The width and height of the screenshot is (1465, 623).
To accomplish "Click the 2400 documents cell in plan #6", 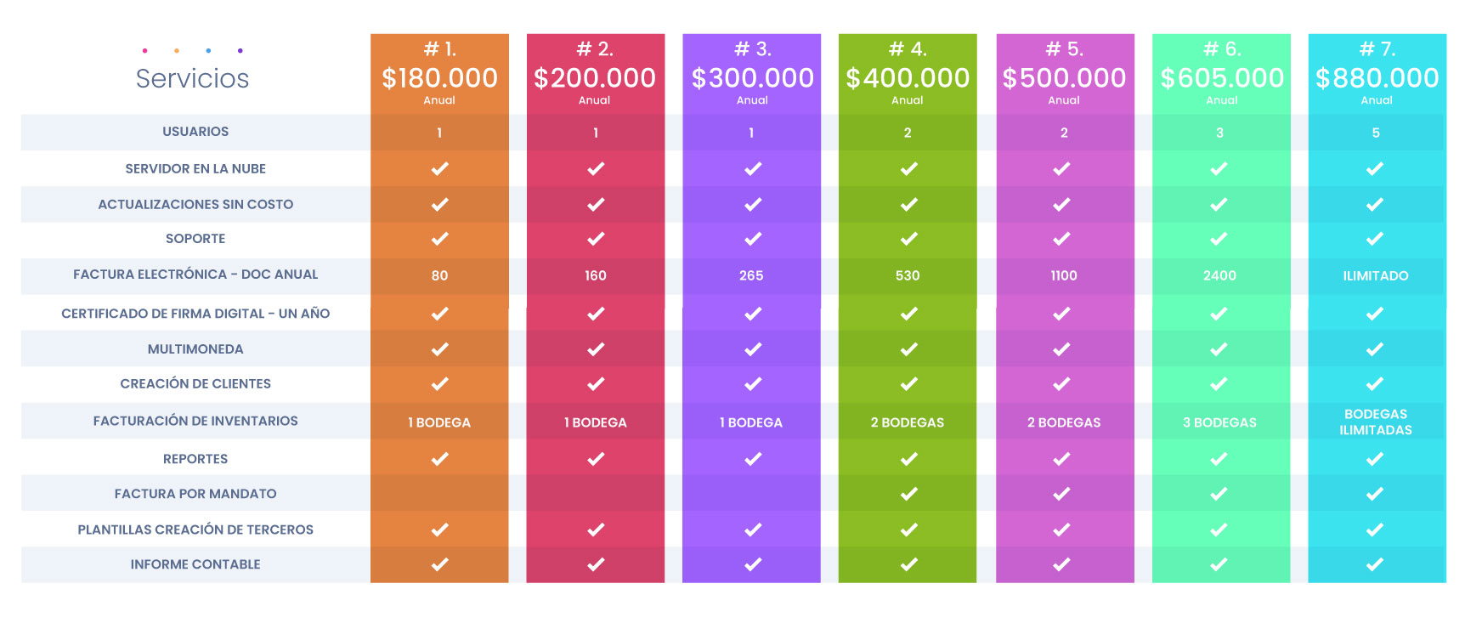I will pyautogui.click(x=1219, y=275).
